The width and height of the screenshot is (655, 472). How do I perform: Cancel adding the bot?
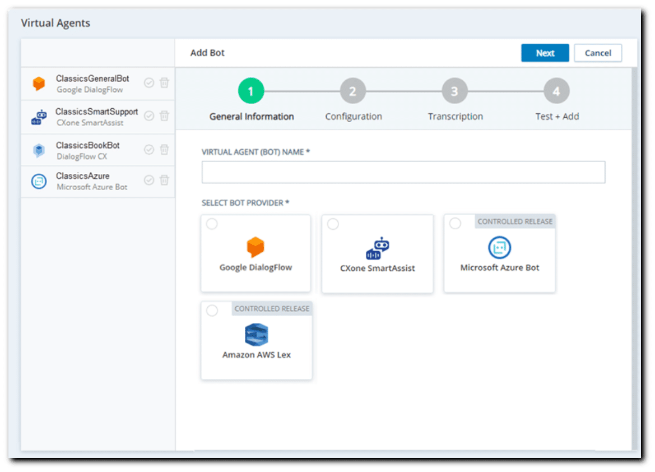[x=597, y=53]
